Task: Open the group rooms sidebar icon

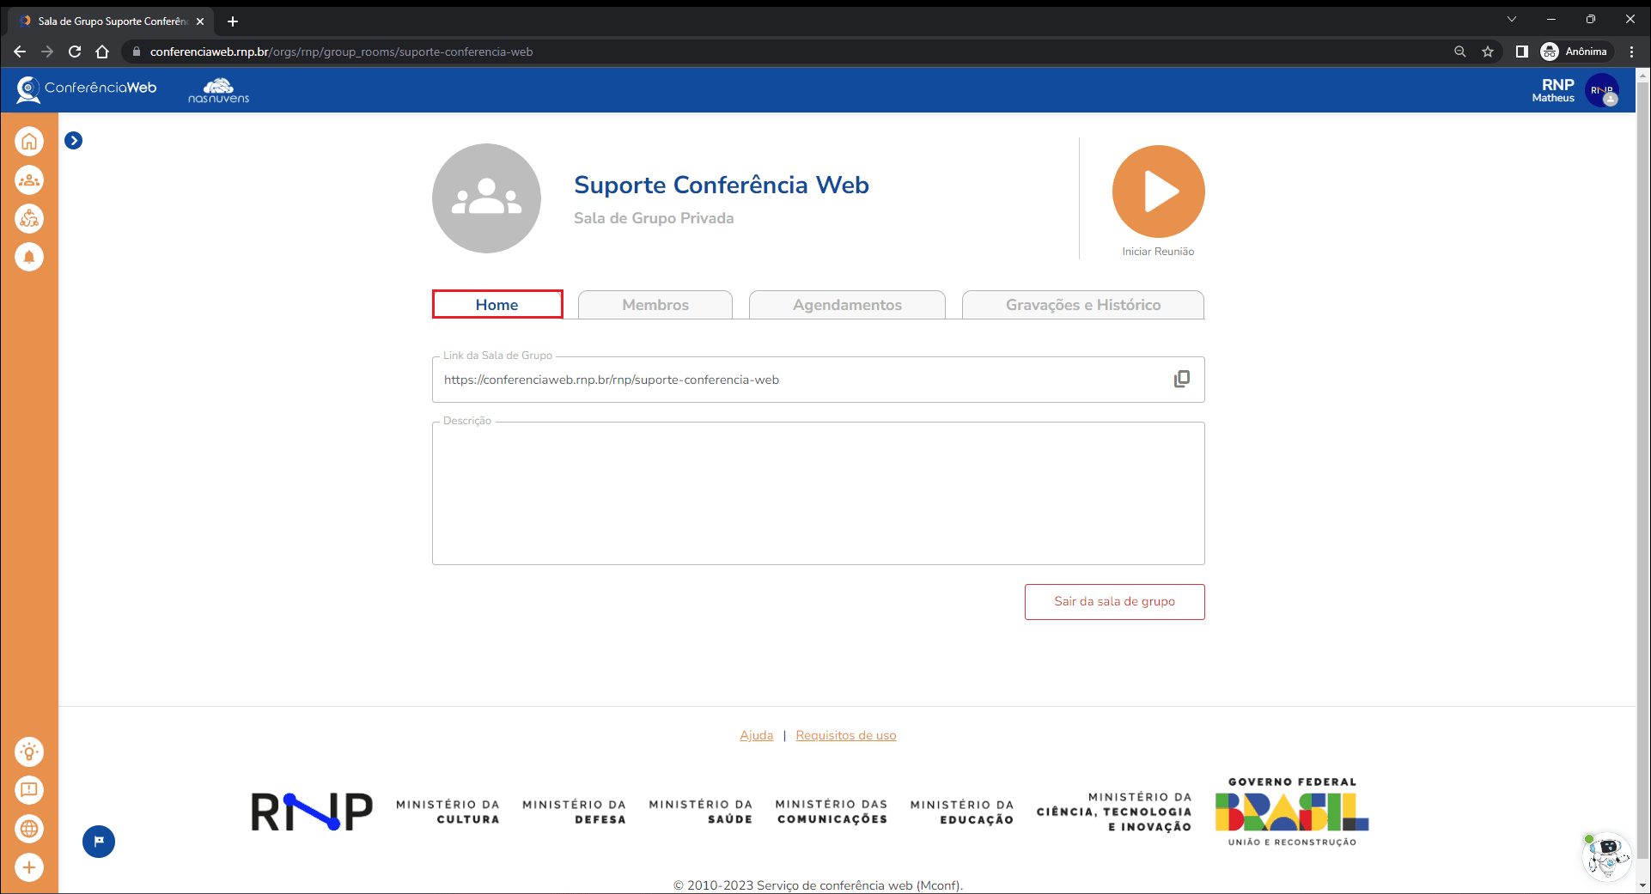Action: 29,180
